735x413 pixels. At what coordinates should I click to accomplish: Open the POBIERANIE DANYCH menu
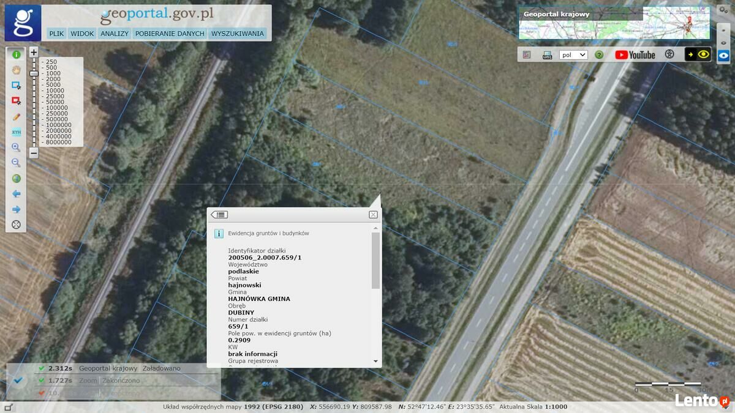coord(170,34)
